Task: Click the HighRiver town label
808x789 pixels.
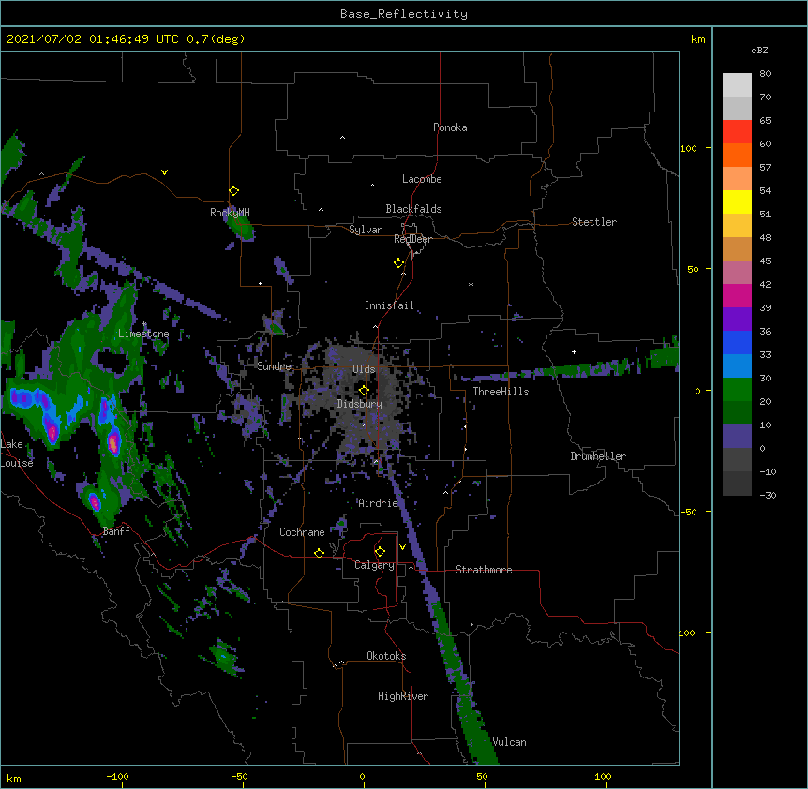Action: [x=403, y=696]
